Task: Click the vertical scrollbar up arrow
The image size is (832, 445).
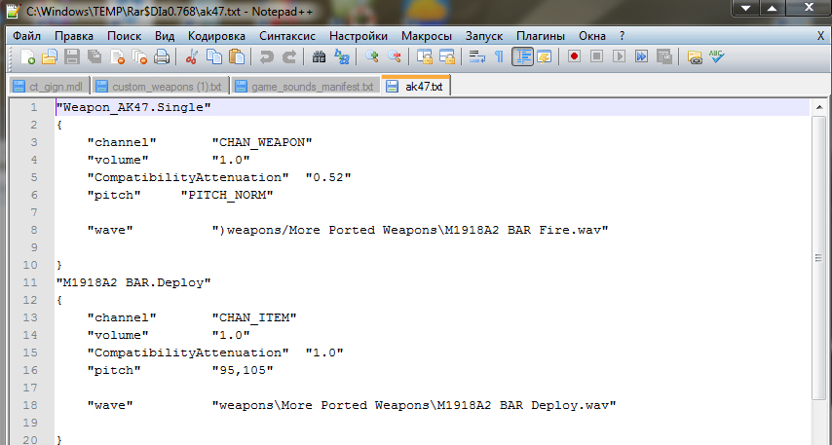Action: [x=819, y=107]
